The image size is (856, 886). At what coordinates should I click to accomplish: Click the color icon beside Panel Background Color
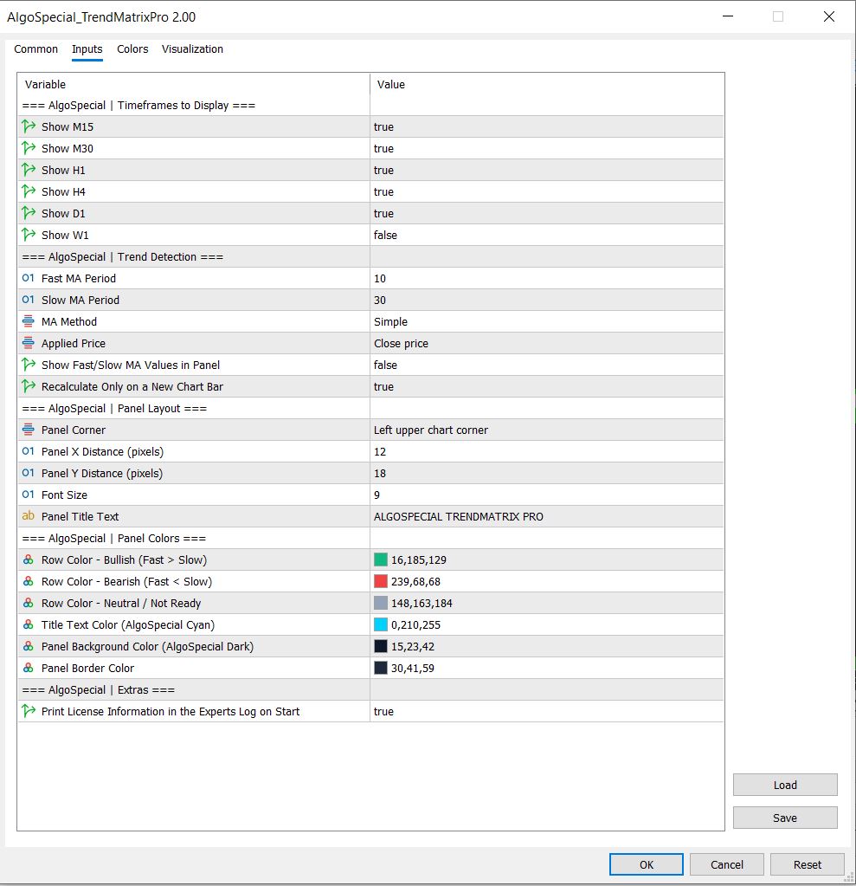(x=29, y=646)
